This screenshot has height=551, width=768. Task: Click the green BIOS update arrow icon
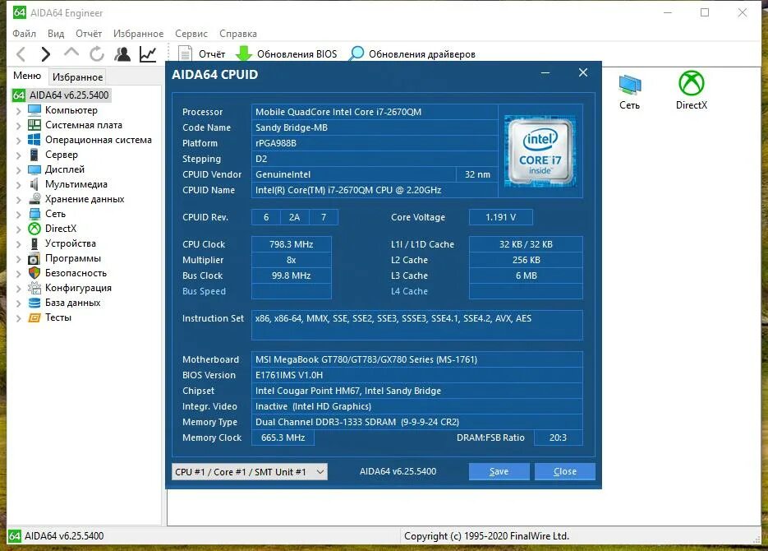click(x=244, y=54)
